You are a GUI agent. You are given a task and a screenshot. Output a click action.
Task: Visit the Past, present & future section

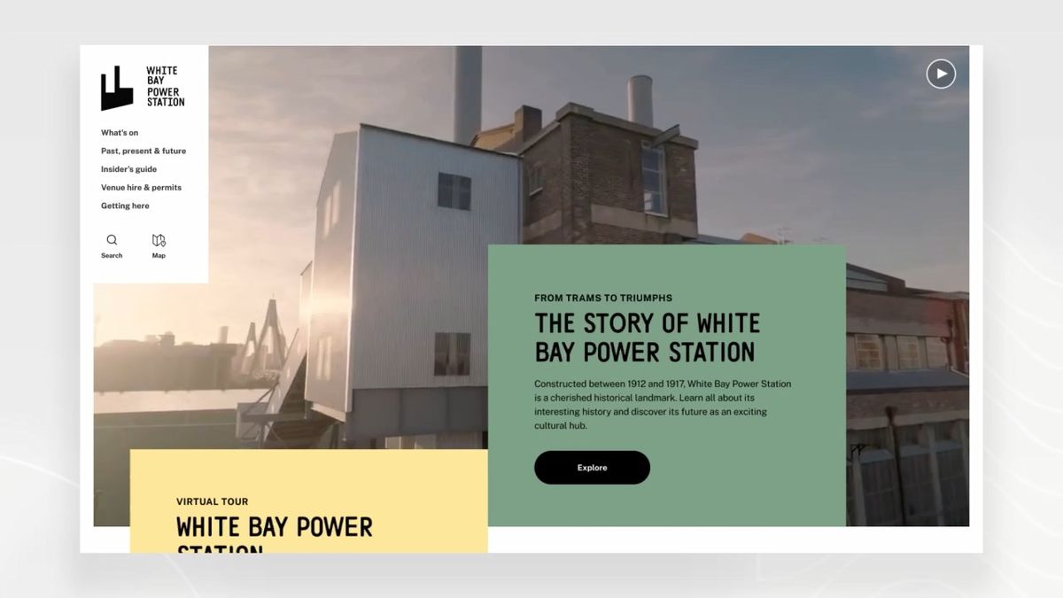[144, 151]
